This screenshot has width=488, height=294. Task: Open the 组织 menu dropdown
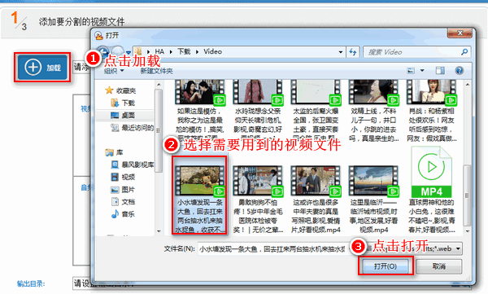(114, 71)
